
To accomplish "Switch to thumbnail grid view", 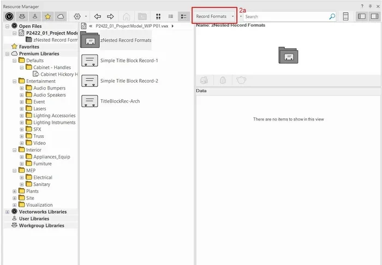I will pyautogui.click(x=158, y=17).
